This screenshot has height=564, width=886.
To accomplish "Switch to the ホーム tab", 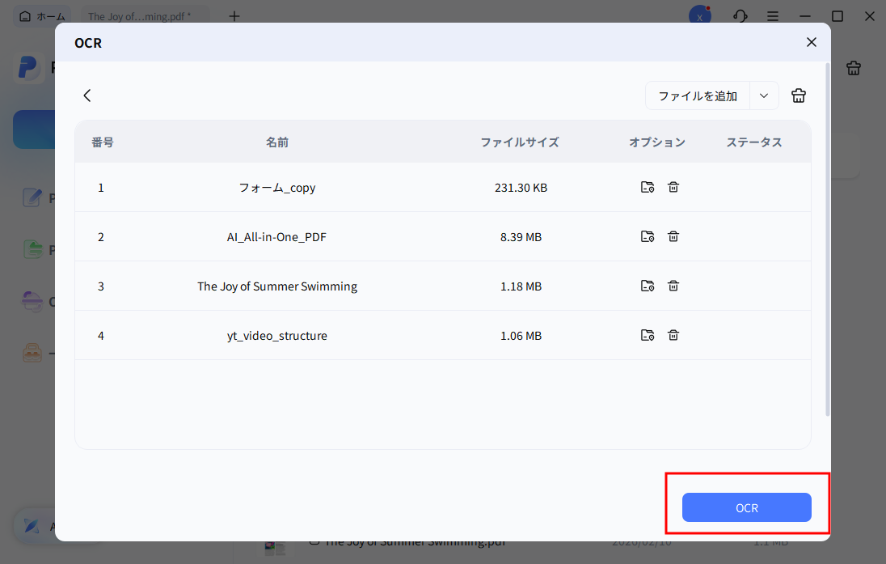I will 43,16.
